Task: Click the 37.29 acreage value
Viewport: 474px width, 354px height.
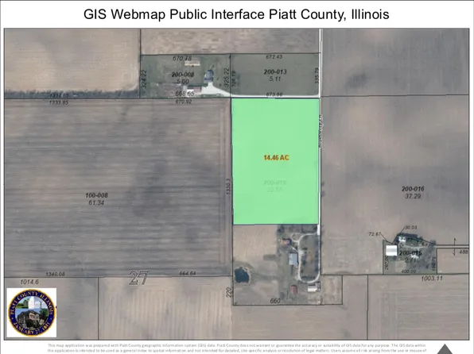Action: tap(413, 196)
